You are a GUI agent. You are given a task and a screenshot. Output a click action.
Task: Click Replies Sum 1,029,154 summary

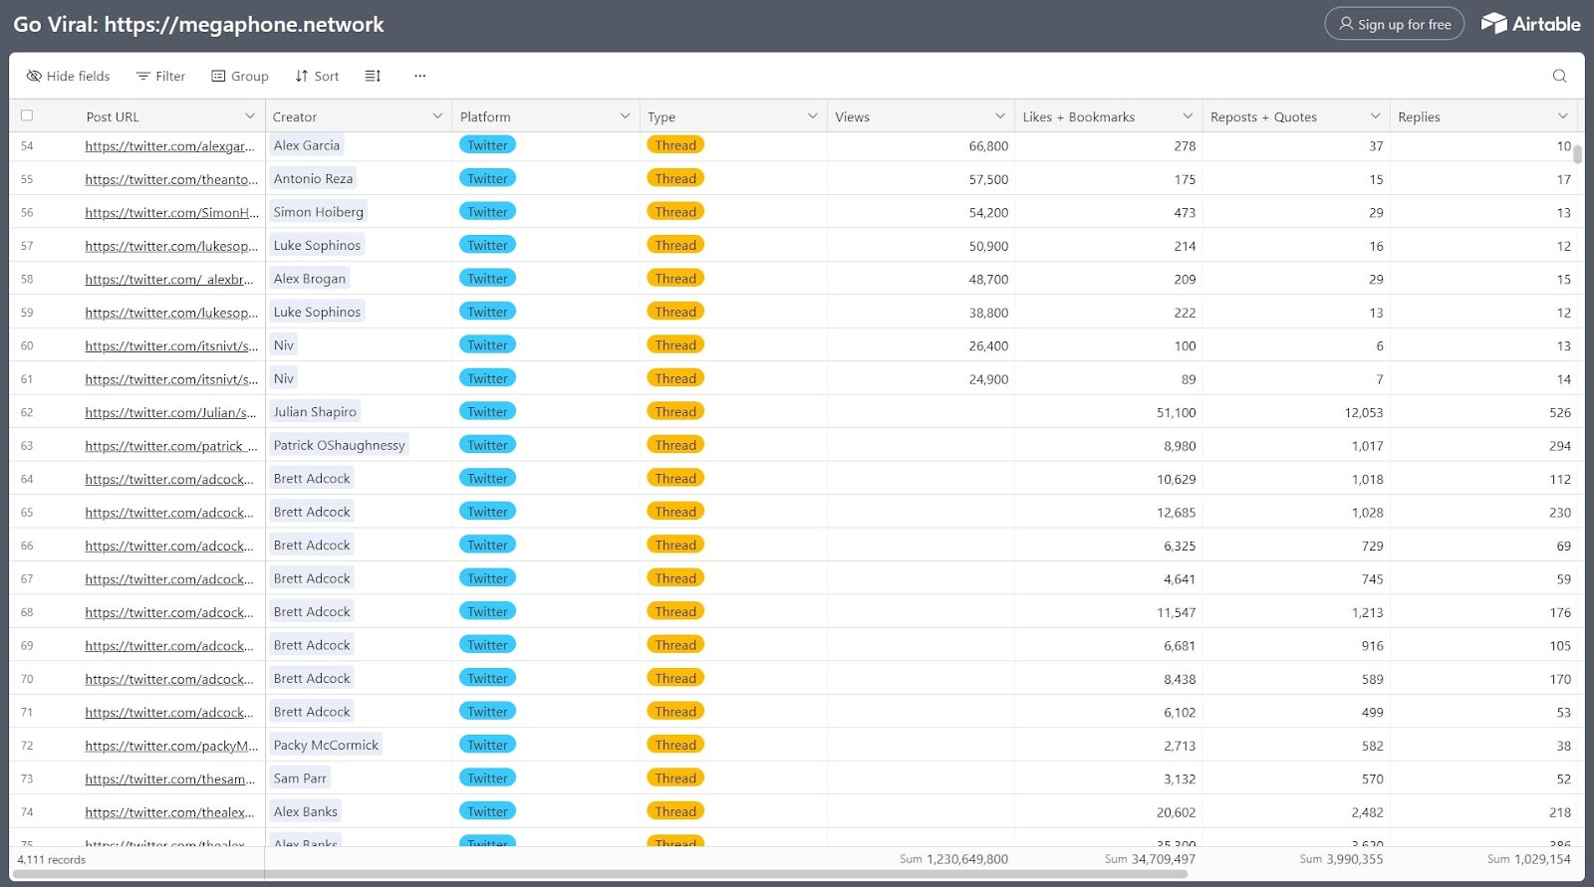point(1528,859)
